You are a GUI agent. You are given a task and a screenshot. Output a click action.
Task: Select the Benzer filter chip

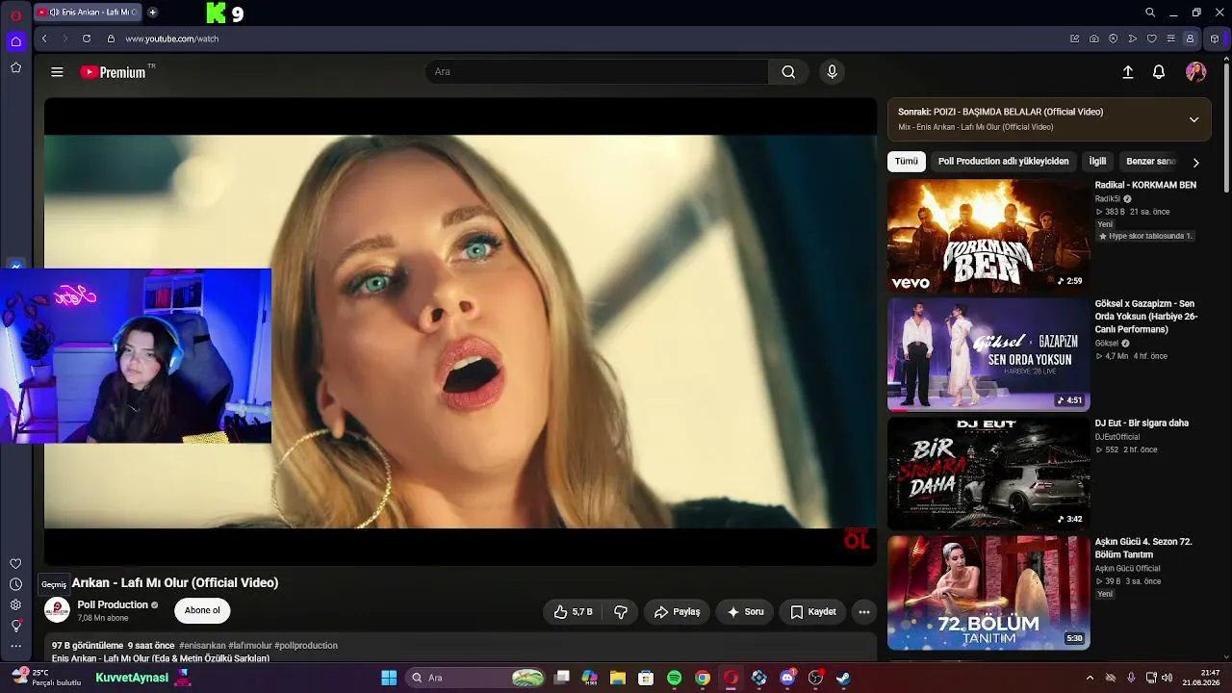click(1150, 162)
